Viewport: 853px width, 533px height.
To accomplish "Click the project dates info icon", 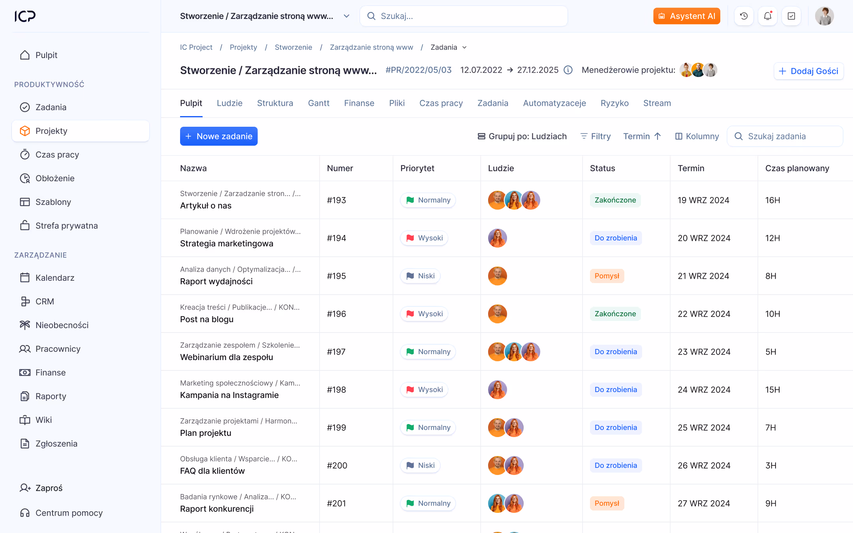I will (x=568, y=70).
